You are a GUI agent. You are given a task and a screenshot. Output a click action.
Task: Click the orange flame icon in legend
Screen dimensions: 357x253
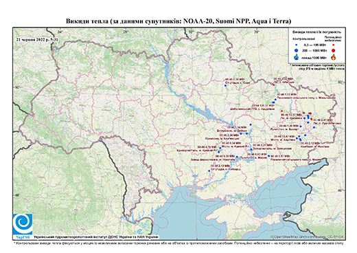(x=334, y=57)
